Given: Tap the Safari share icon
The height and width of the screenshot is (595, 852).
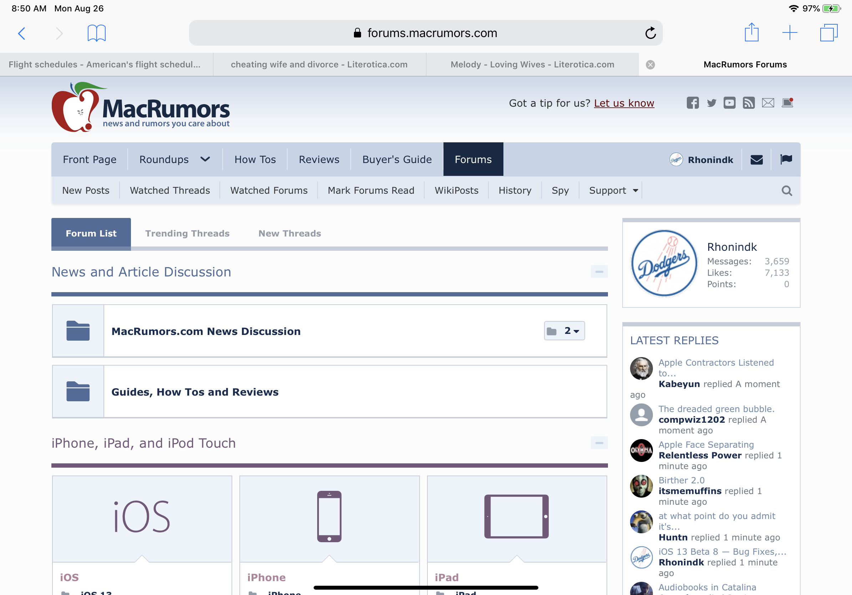Looking at the screenshot, I should [x=751, y=33].
